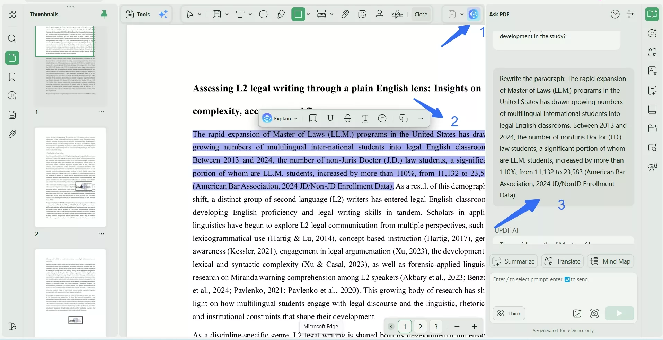Select the stamp tool

click(x=380, y=14)
